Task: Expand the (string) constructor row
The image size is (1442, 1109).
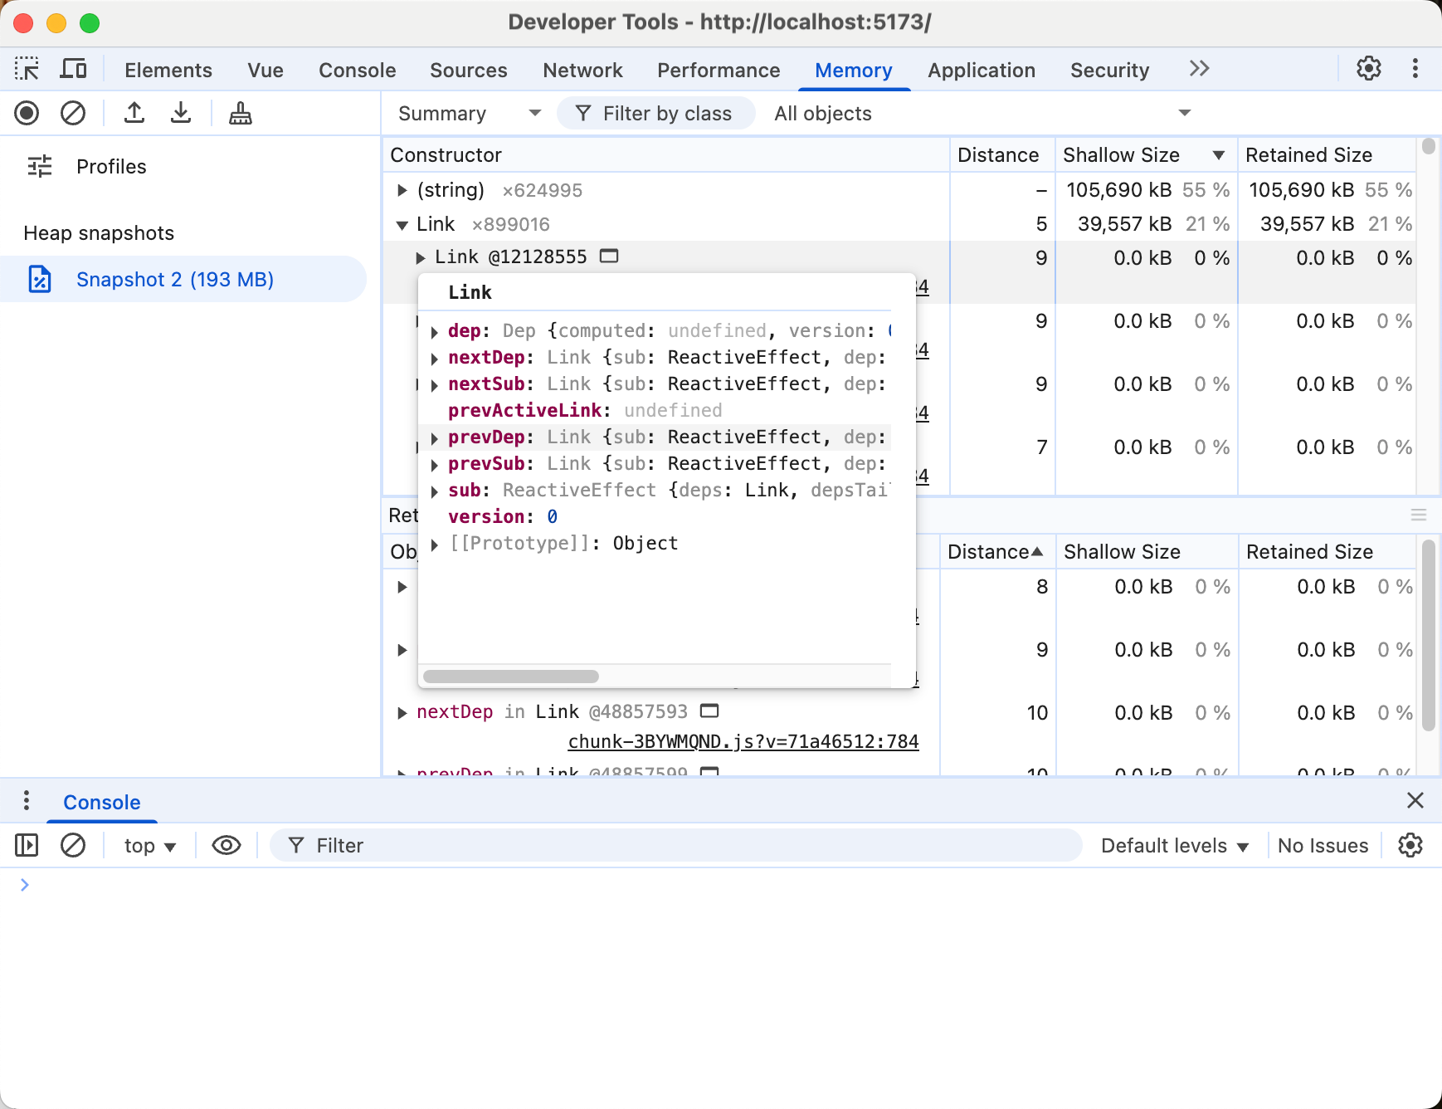Action: (x=402, y=190)
